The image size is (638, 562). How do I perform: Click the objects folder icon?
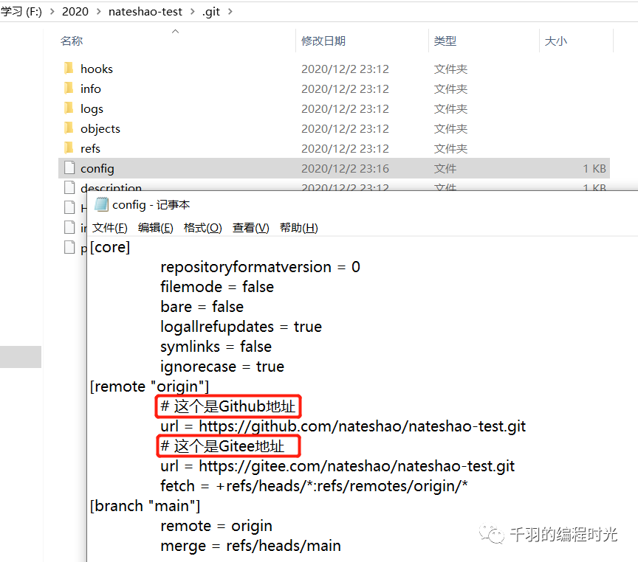pos(69,128)
